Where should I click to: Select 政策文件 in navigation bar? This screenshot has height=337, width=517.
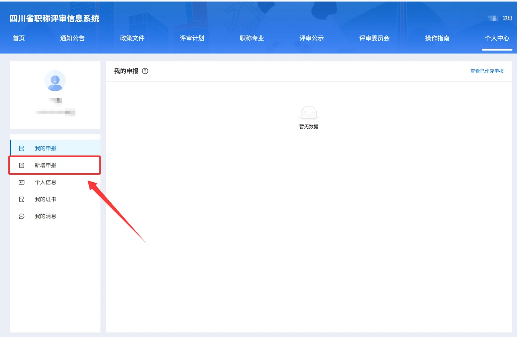tap(132, 38)
